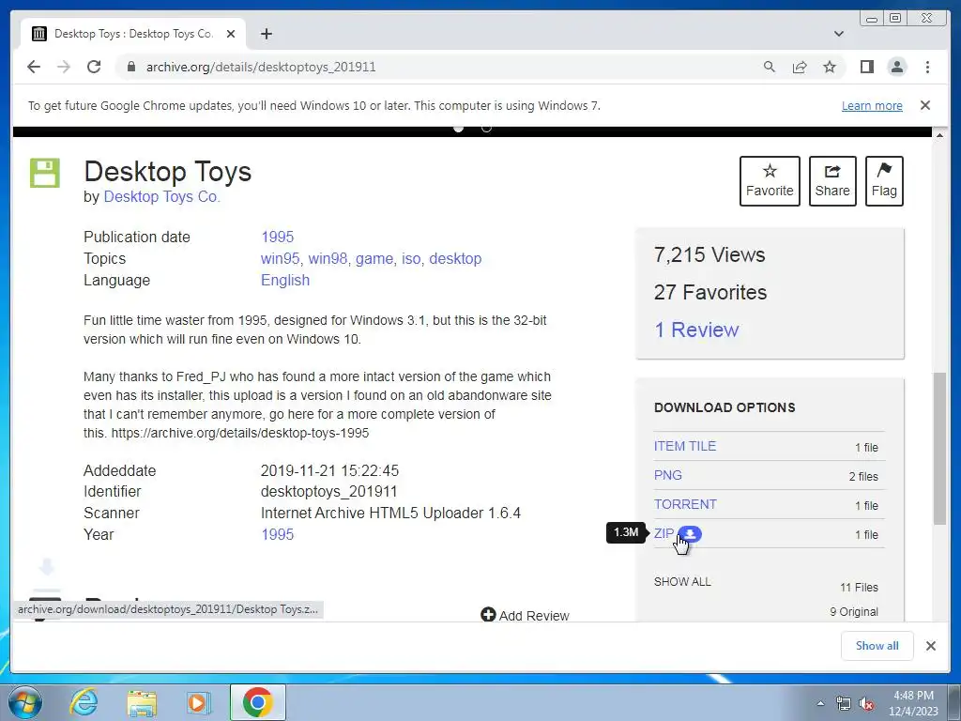961x721 pixels.
Task: Open the Chrome side panel icon
Action: [866, 67]
